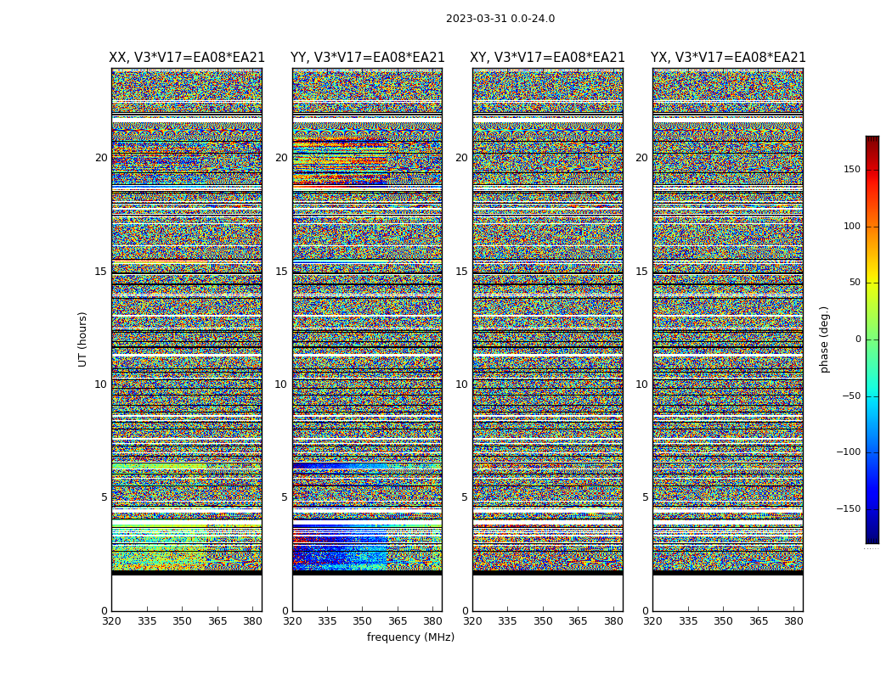Click the 5 hour tick of YY panel
Viewport: 892px width, 679px height.
285,497
